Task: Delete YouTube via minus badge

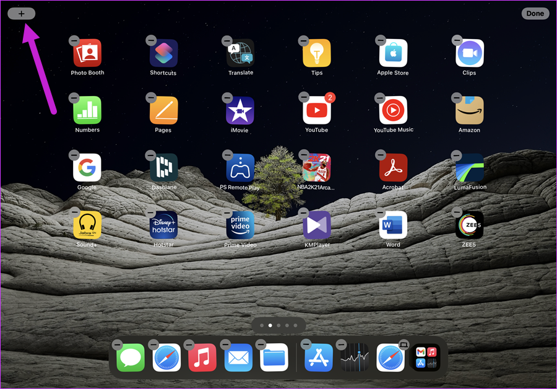Action: pyautogui.click(x=304, y=97)
